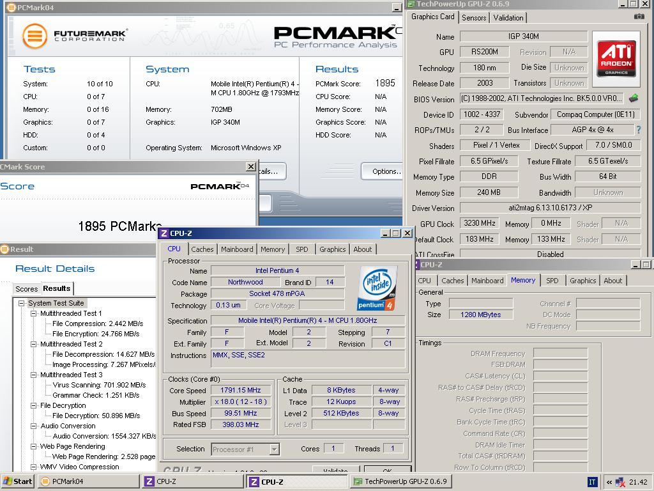Click the GPU-Z Name field IGP 340M
654x491 pixels.
tap(524, 36)
